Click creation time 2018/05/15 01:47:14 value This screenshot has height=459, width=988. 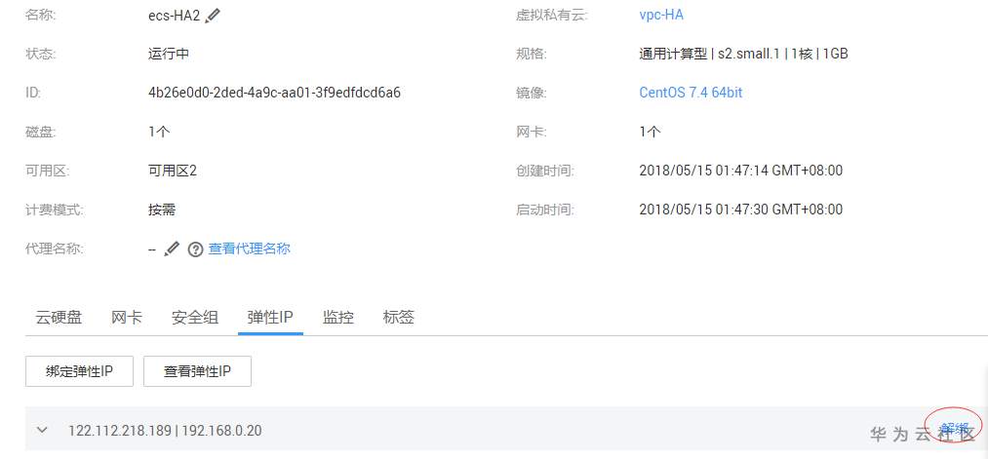pyautogui.click(x=741, y=171)
